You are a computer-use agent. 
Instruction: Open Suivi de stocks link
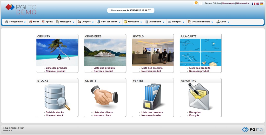(x=55, y=112)
